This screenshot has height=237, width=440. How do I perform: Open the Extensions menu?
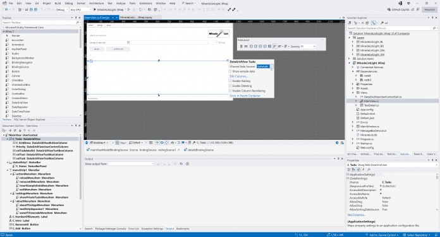pyautogui.click(x=145, y=3)
